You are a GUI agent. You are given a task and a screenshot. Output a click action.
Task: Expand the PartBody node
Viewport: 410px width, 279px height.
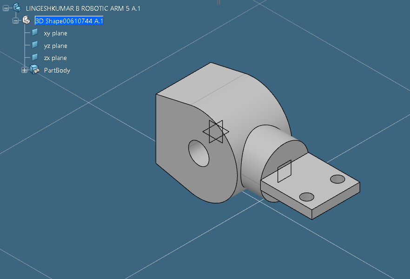(x=24, y=70)
